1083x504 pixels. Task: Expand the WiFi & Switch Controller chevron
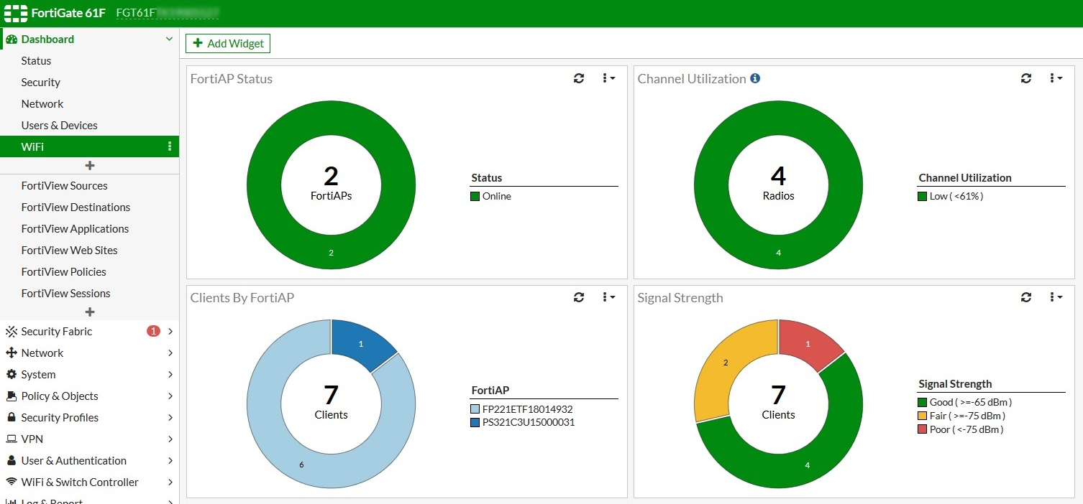(170, 482)
